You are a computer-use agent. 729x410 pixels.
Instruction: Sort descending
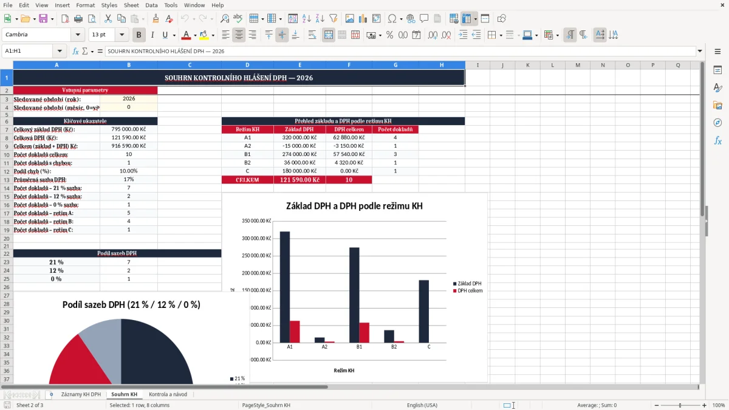[x=320, y=19]
